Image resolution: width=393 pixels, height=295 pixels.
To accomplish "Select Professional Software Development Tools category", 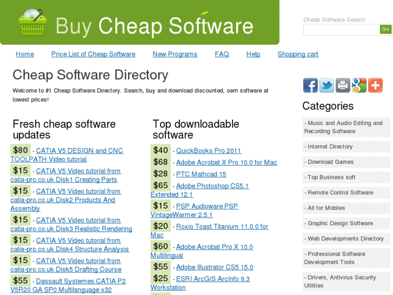I will coord(346,258).
